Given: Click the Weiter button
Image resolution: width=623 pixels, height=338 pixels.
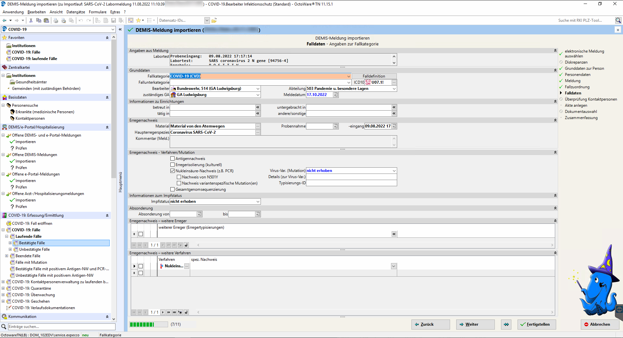Looking at the screenshot, I should 475,324.
